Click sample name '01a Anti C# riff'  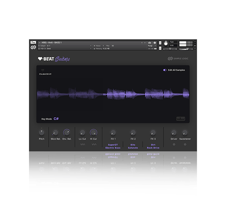click(45, 74)
